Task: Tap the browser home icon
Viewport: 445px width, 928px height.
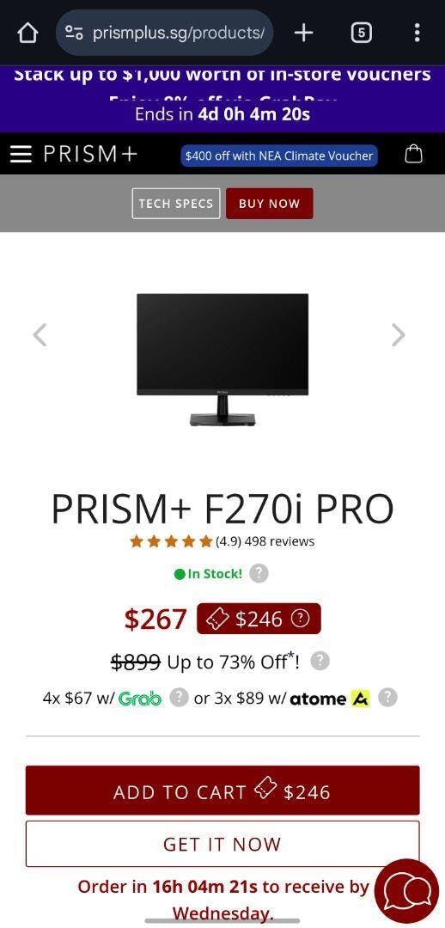Action: [x=27, y=33]
